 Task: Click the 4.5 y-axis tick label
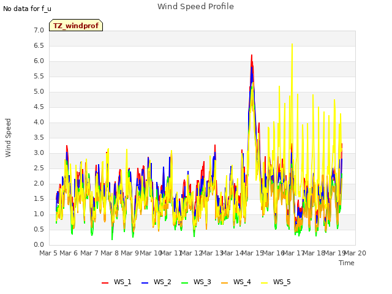click(39, 107)
